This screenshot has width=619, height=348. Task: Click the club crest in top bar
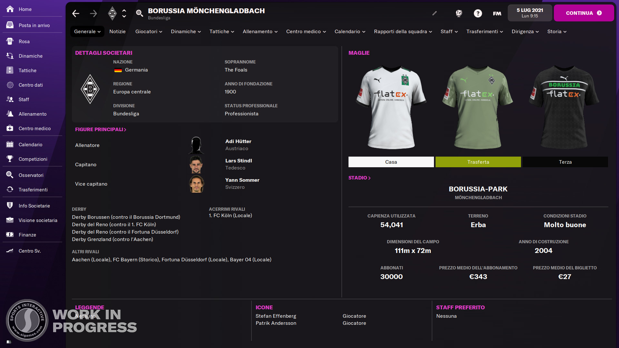pos(112,13)
